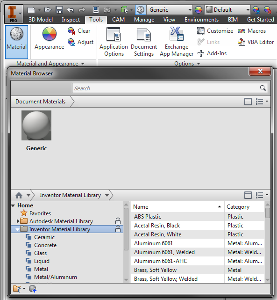Collapse the Home tree node
The width and height of the screenshot is (277, 300).
point(13,205)
